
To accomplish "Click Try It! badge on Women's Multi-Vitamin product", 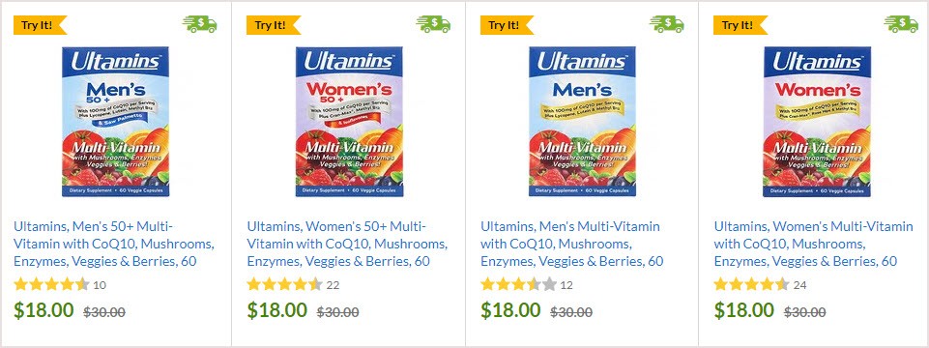I will [x=740, y=25].
